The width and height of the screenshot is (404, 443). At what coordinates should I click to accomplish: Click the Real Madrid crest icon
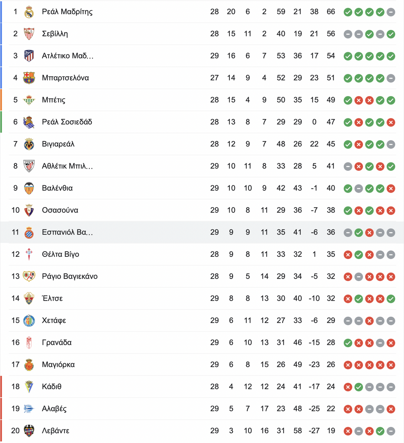[29, 12]
